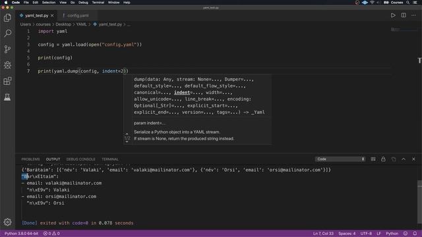The height and width of the screenshot is (237, 422).
Task: Open the Selection menu
Action: pos(49,3)
